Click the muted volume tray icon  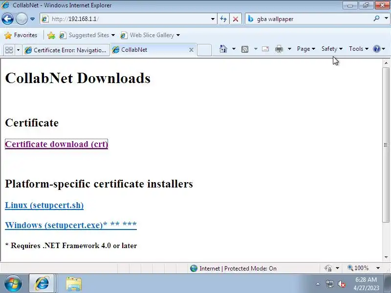point(342,284)
